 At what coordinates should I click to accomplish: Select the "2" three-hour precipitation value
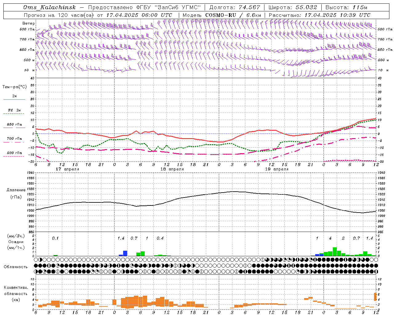(x=343, y=238)
